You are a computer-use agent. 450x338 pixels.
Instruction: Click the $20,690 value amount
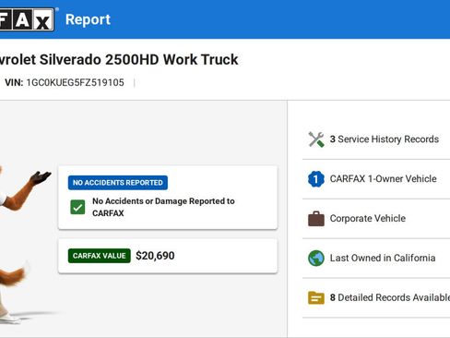click(155, 256)
